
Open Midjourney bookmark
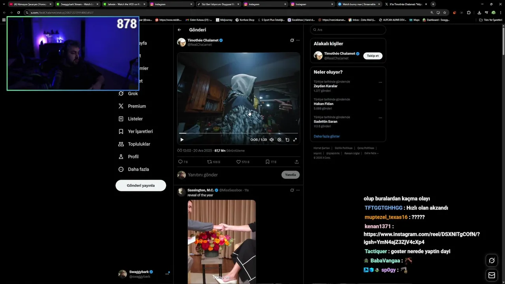[x=224, y=20]
